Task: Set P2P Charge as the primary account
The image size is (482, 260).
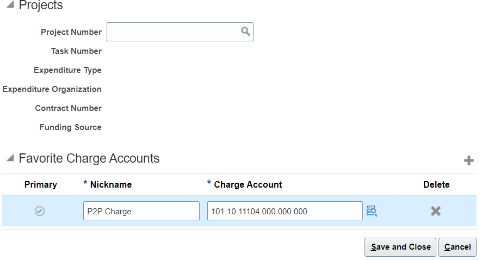Action: 40,211
